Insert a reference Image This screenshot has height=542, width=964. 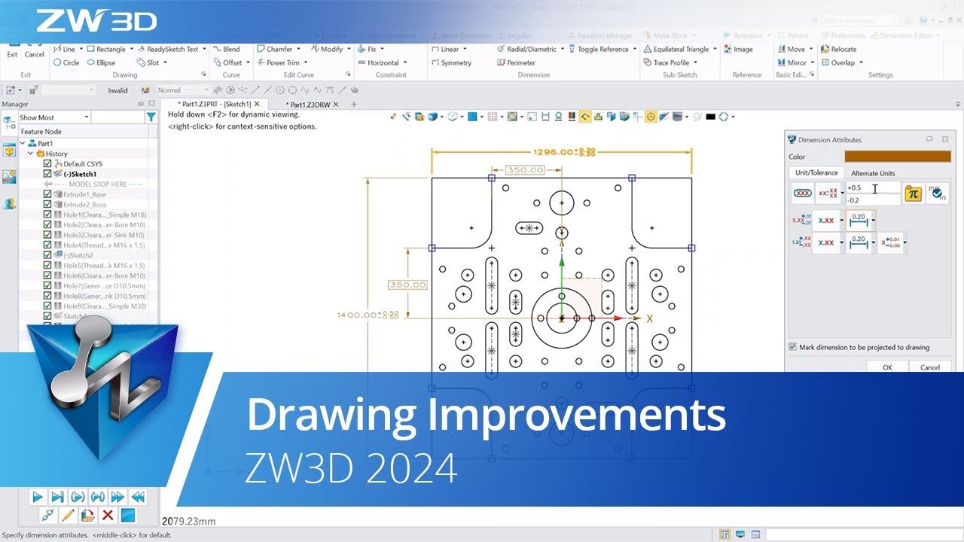[x=738, y=49]
